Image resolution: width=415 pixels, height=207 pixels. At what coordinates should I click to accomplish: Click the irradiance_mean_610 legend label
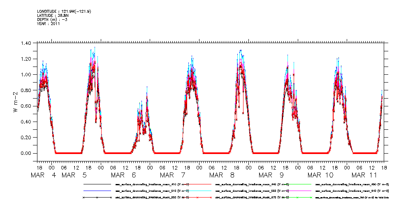[x=352, y=191]
